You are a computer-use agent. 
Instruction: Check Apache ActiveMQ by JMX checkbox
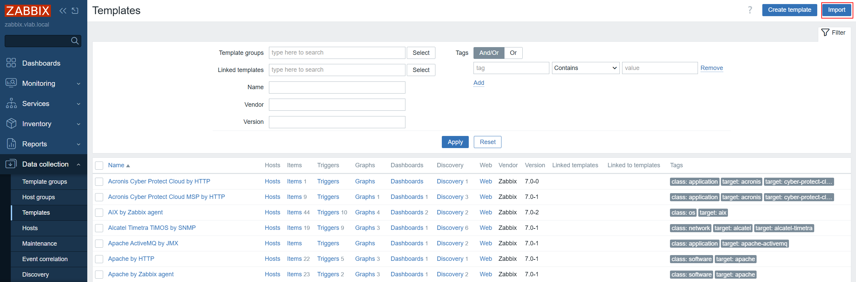point(99,244)
